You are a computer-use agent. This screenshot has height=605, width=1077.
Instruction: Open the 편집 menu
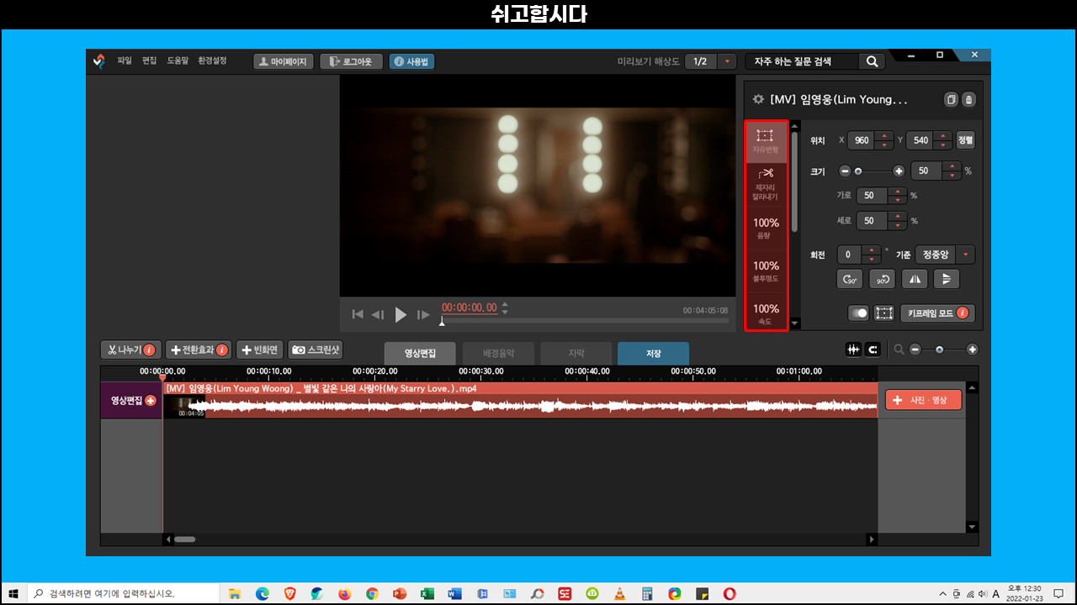[150, 61]
